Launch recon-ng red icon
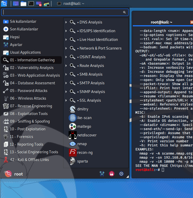The height and width of the screenshot is (198, 193). (x=73, y=153)
